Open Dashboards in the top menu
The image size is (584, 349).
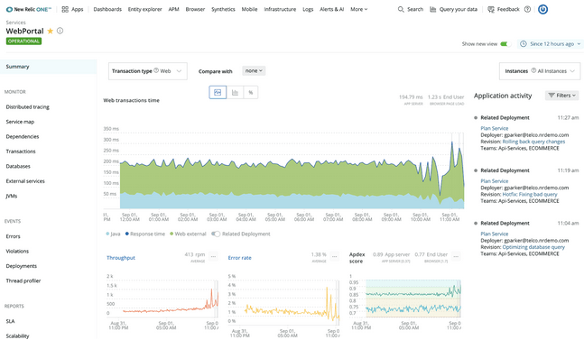click(107, 9)
